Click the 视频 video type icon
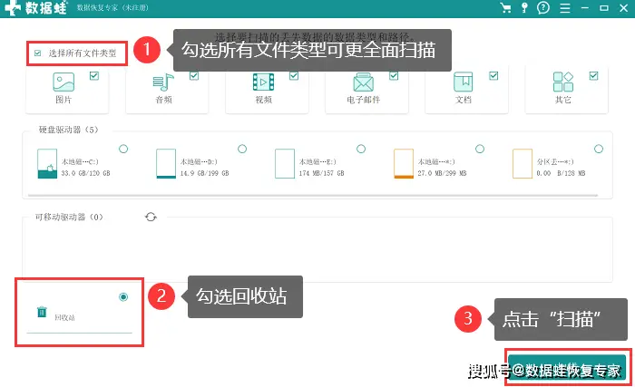This screenshot has width=635, height=387. tap(264, 82)
